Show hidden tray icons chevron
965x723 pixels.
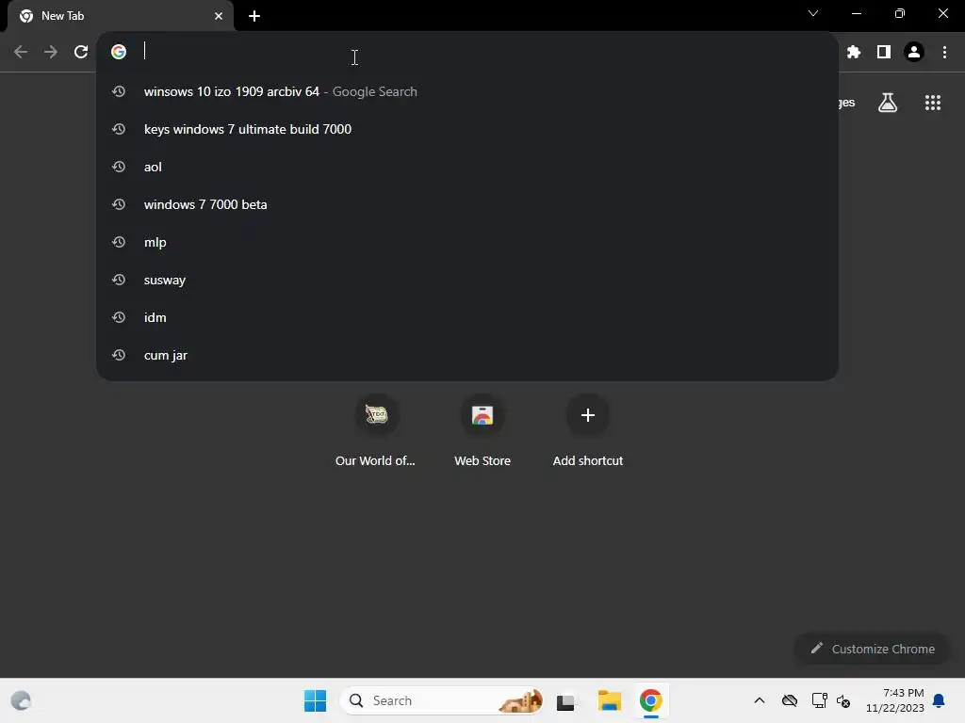pyautogui.click(x=760, y=700)
